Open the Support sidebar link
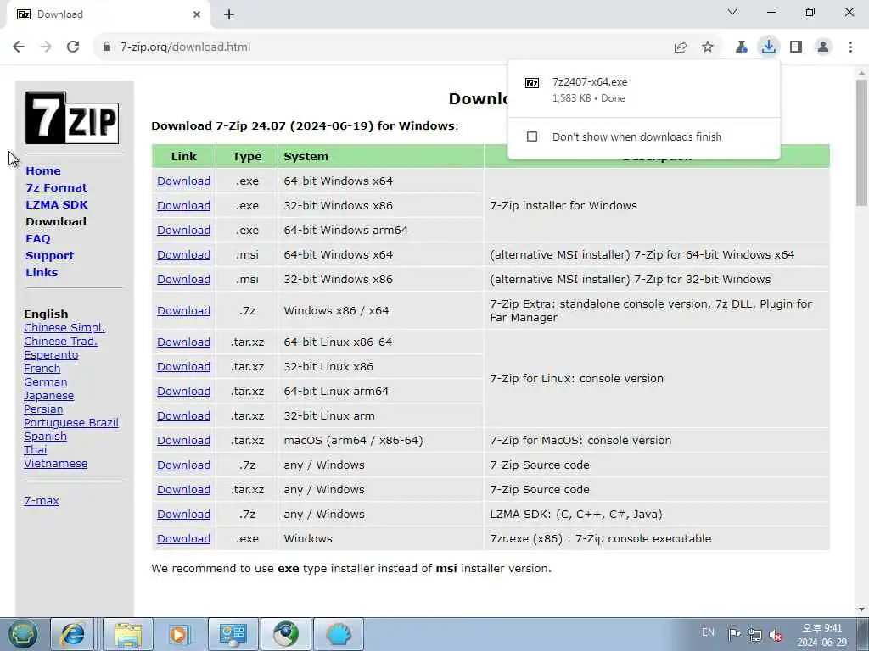 pyautogui.click(x=49, y=256)
